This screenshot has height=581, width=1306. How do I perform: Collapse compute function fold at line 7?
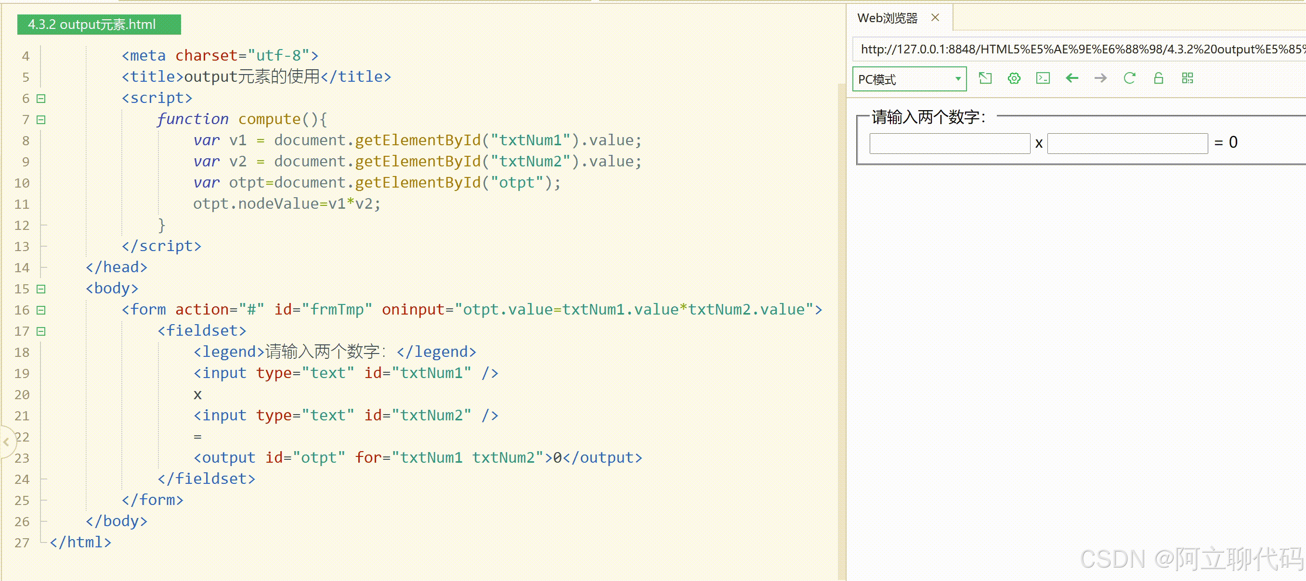(41, 120)
